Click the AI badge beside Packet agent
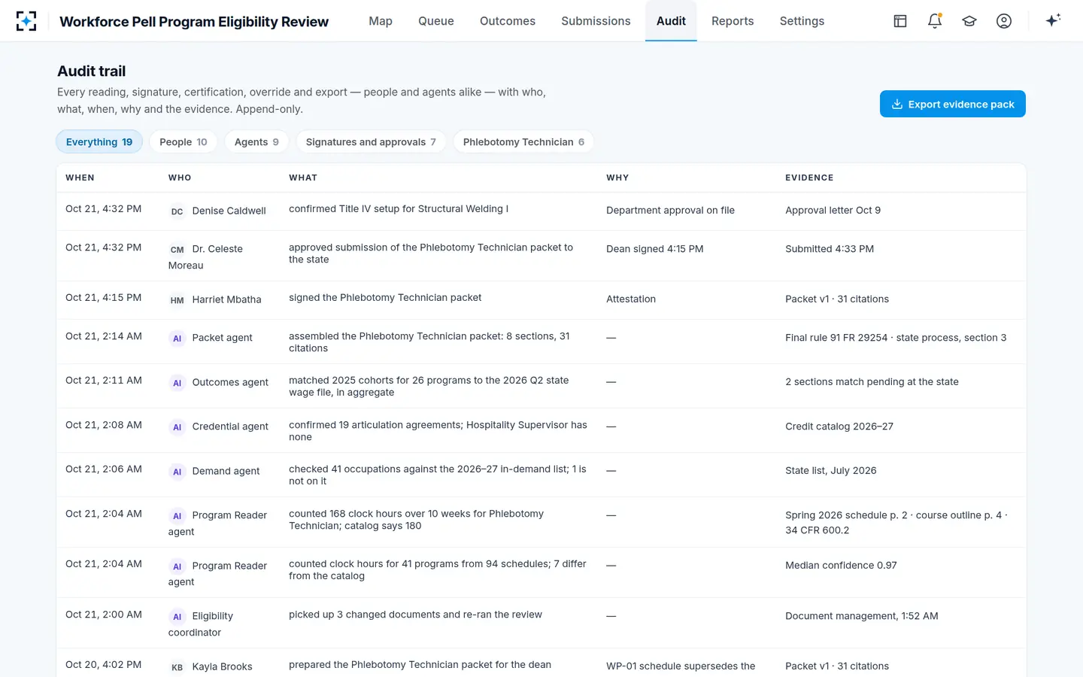The height and width of the screenshot is (677, 1083). click(x=177, y=338)
